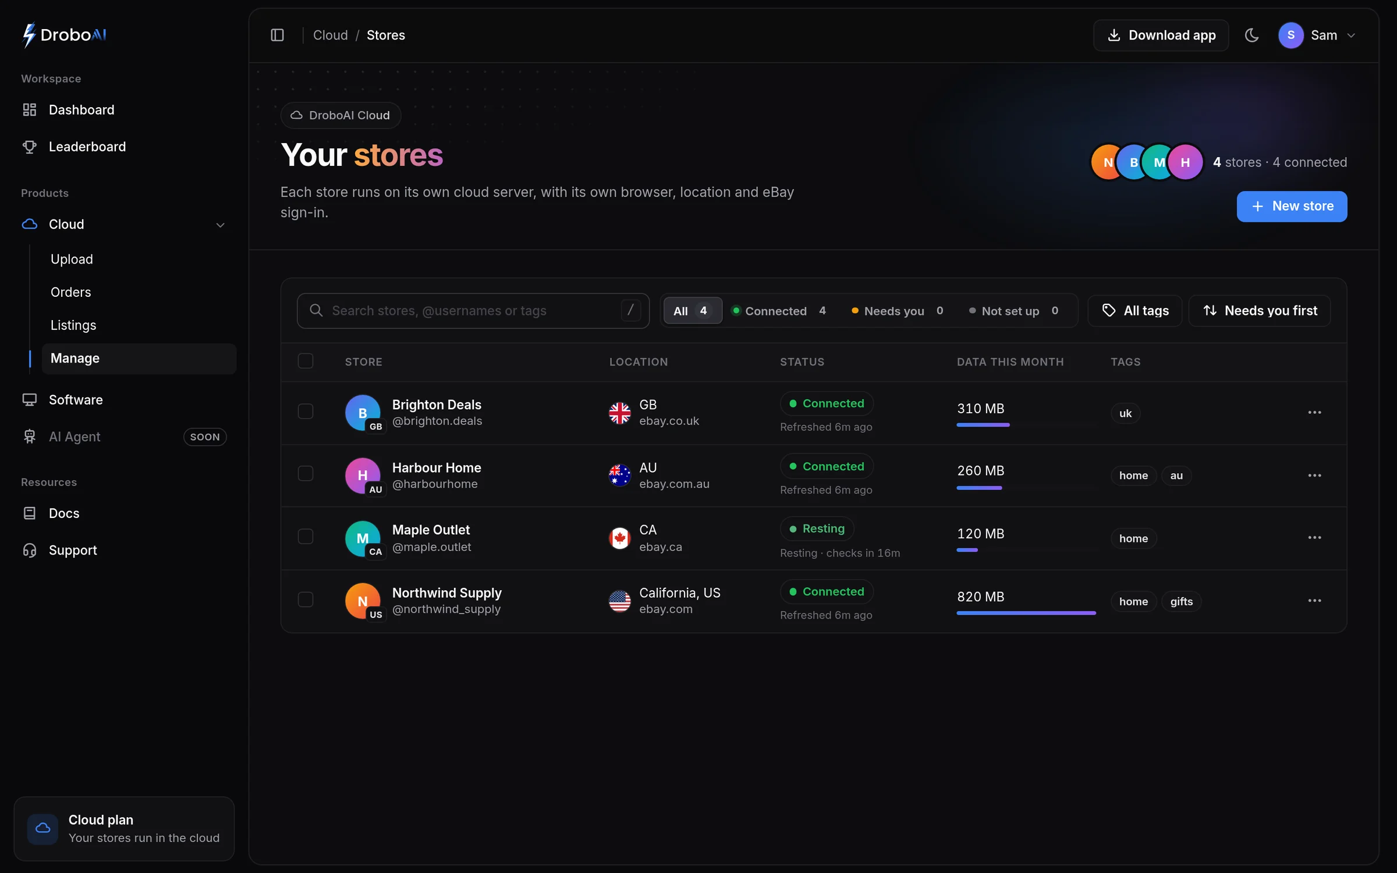Open the Needs you first sort dropdown

point(1260,311)
